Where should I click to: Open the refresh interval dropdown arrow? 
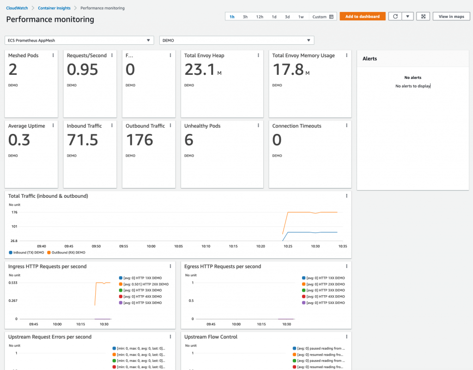(407, 17)
